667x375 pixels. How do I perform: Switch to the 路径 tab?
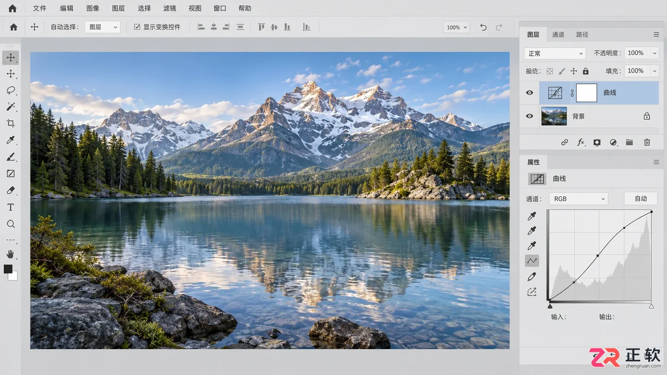pyautogui.click(x=582, y=35)
